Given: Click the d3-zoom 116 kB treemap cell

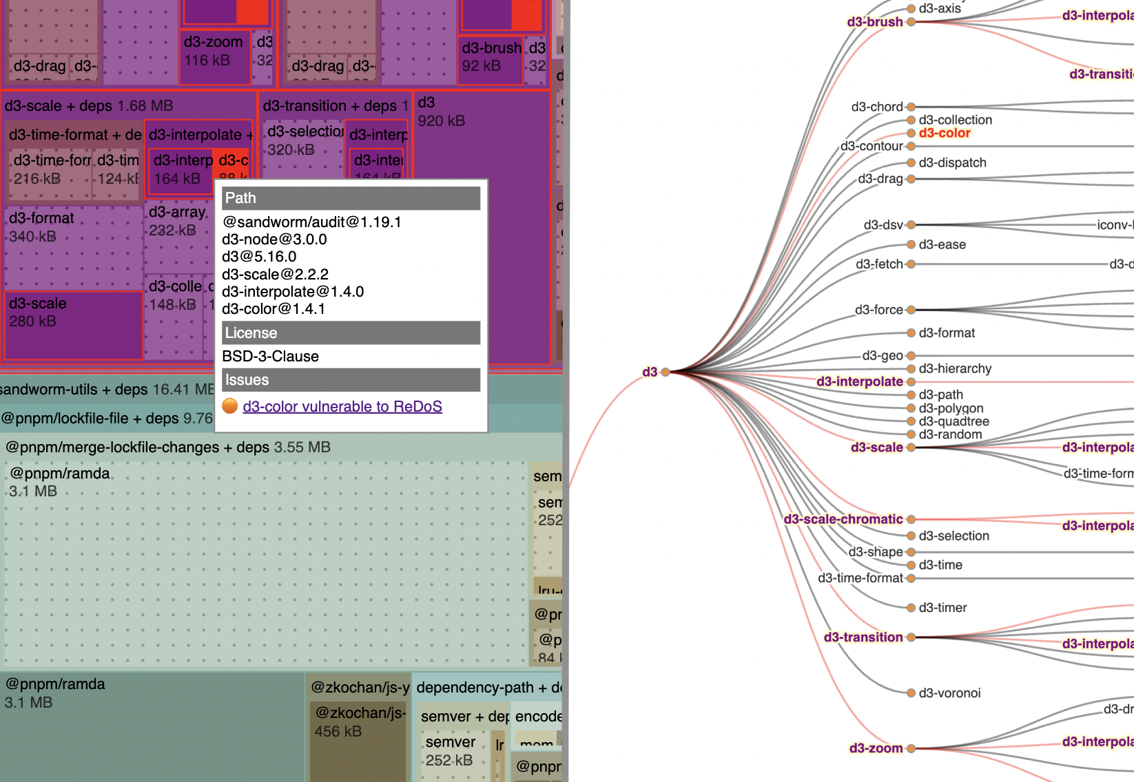Looking at the screenshot, I should coord(215,56).
